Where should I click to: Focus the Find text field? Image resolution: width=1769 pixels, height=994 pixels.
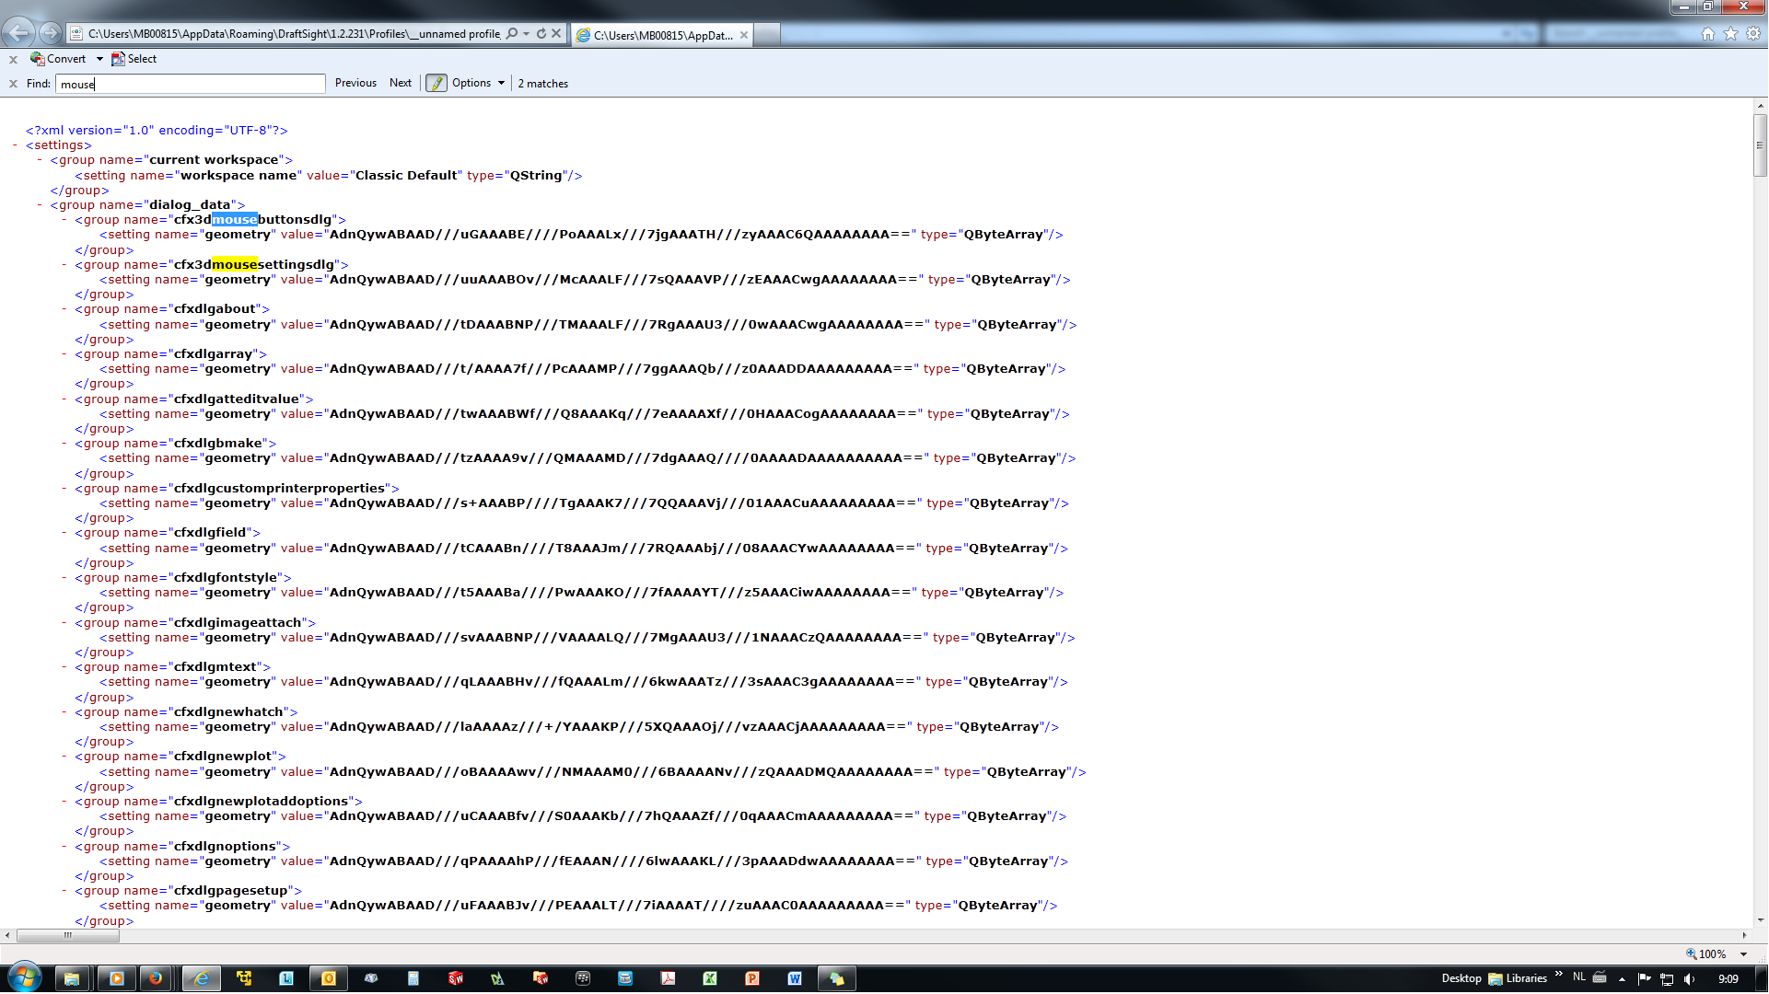pos(191,84)
